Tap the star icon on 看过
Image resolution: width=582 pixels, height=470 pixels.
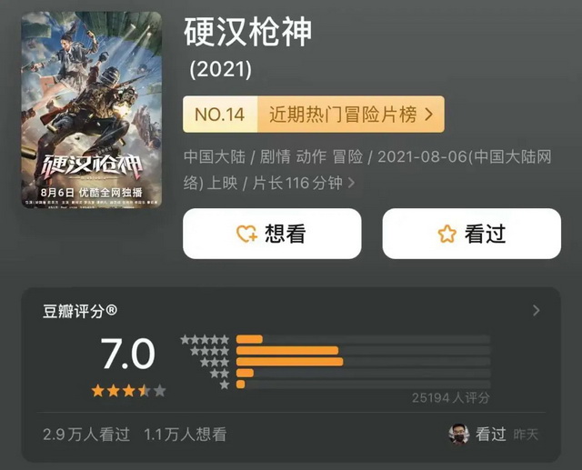tap(447, 234)
